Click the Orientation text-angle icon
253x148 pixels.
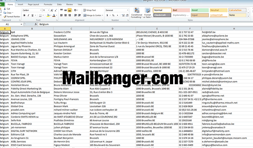click(x=75, y=10)
